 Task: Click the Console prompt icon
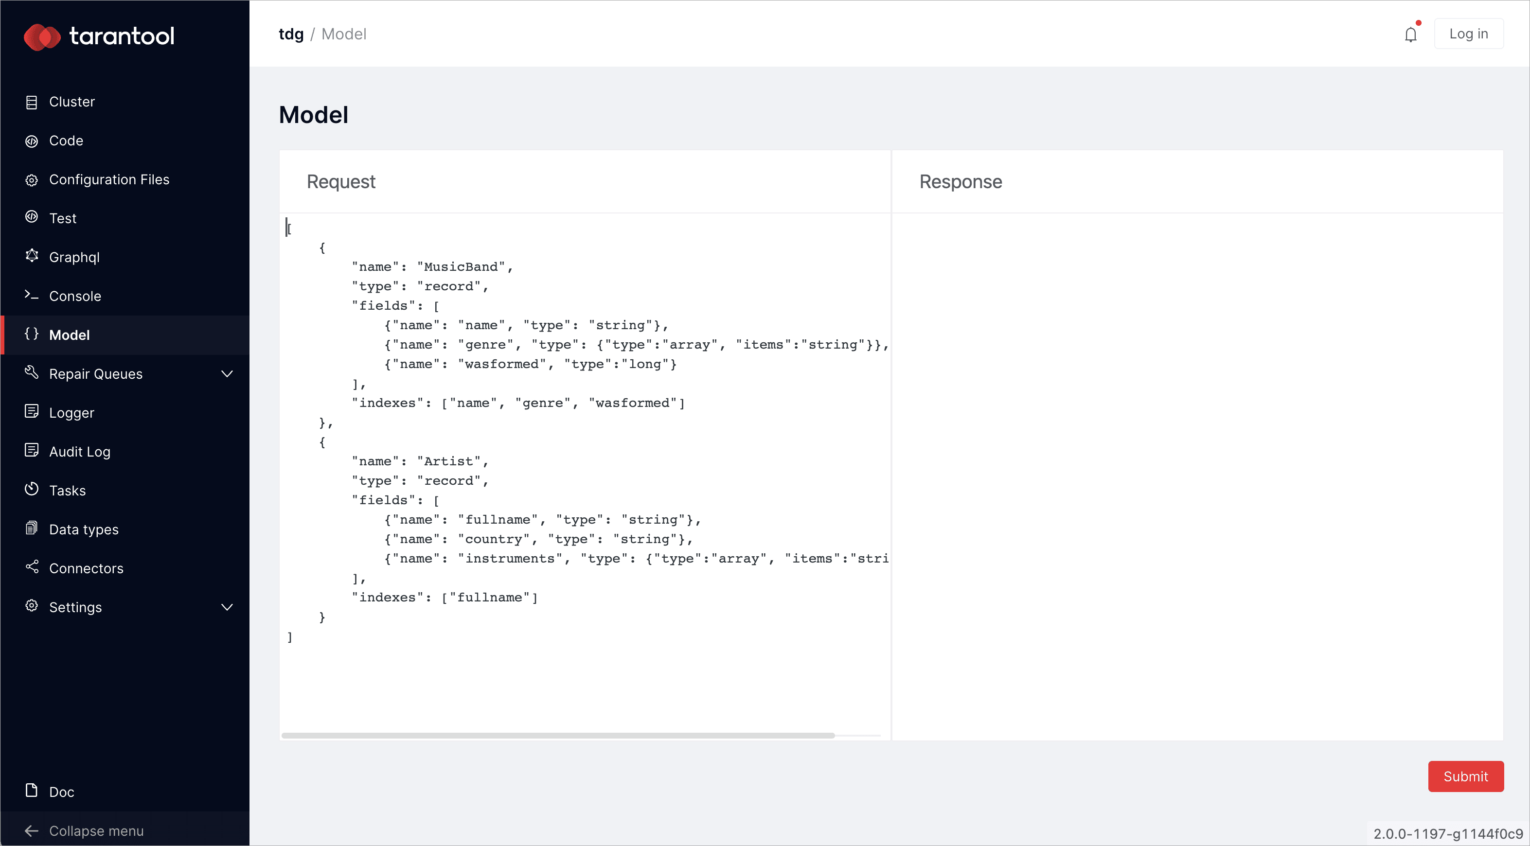coord(32,295)
